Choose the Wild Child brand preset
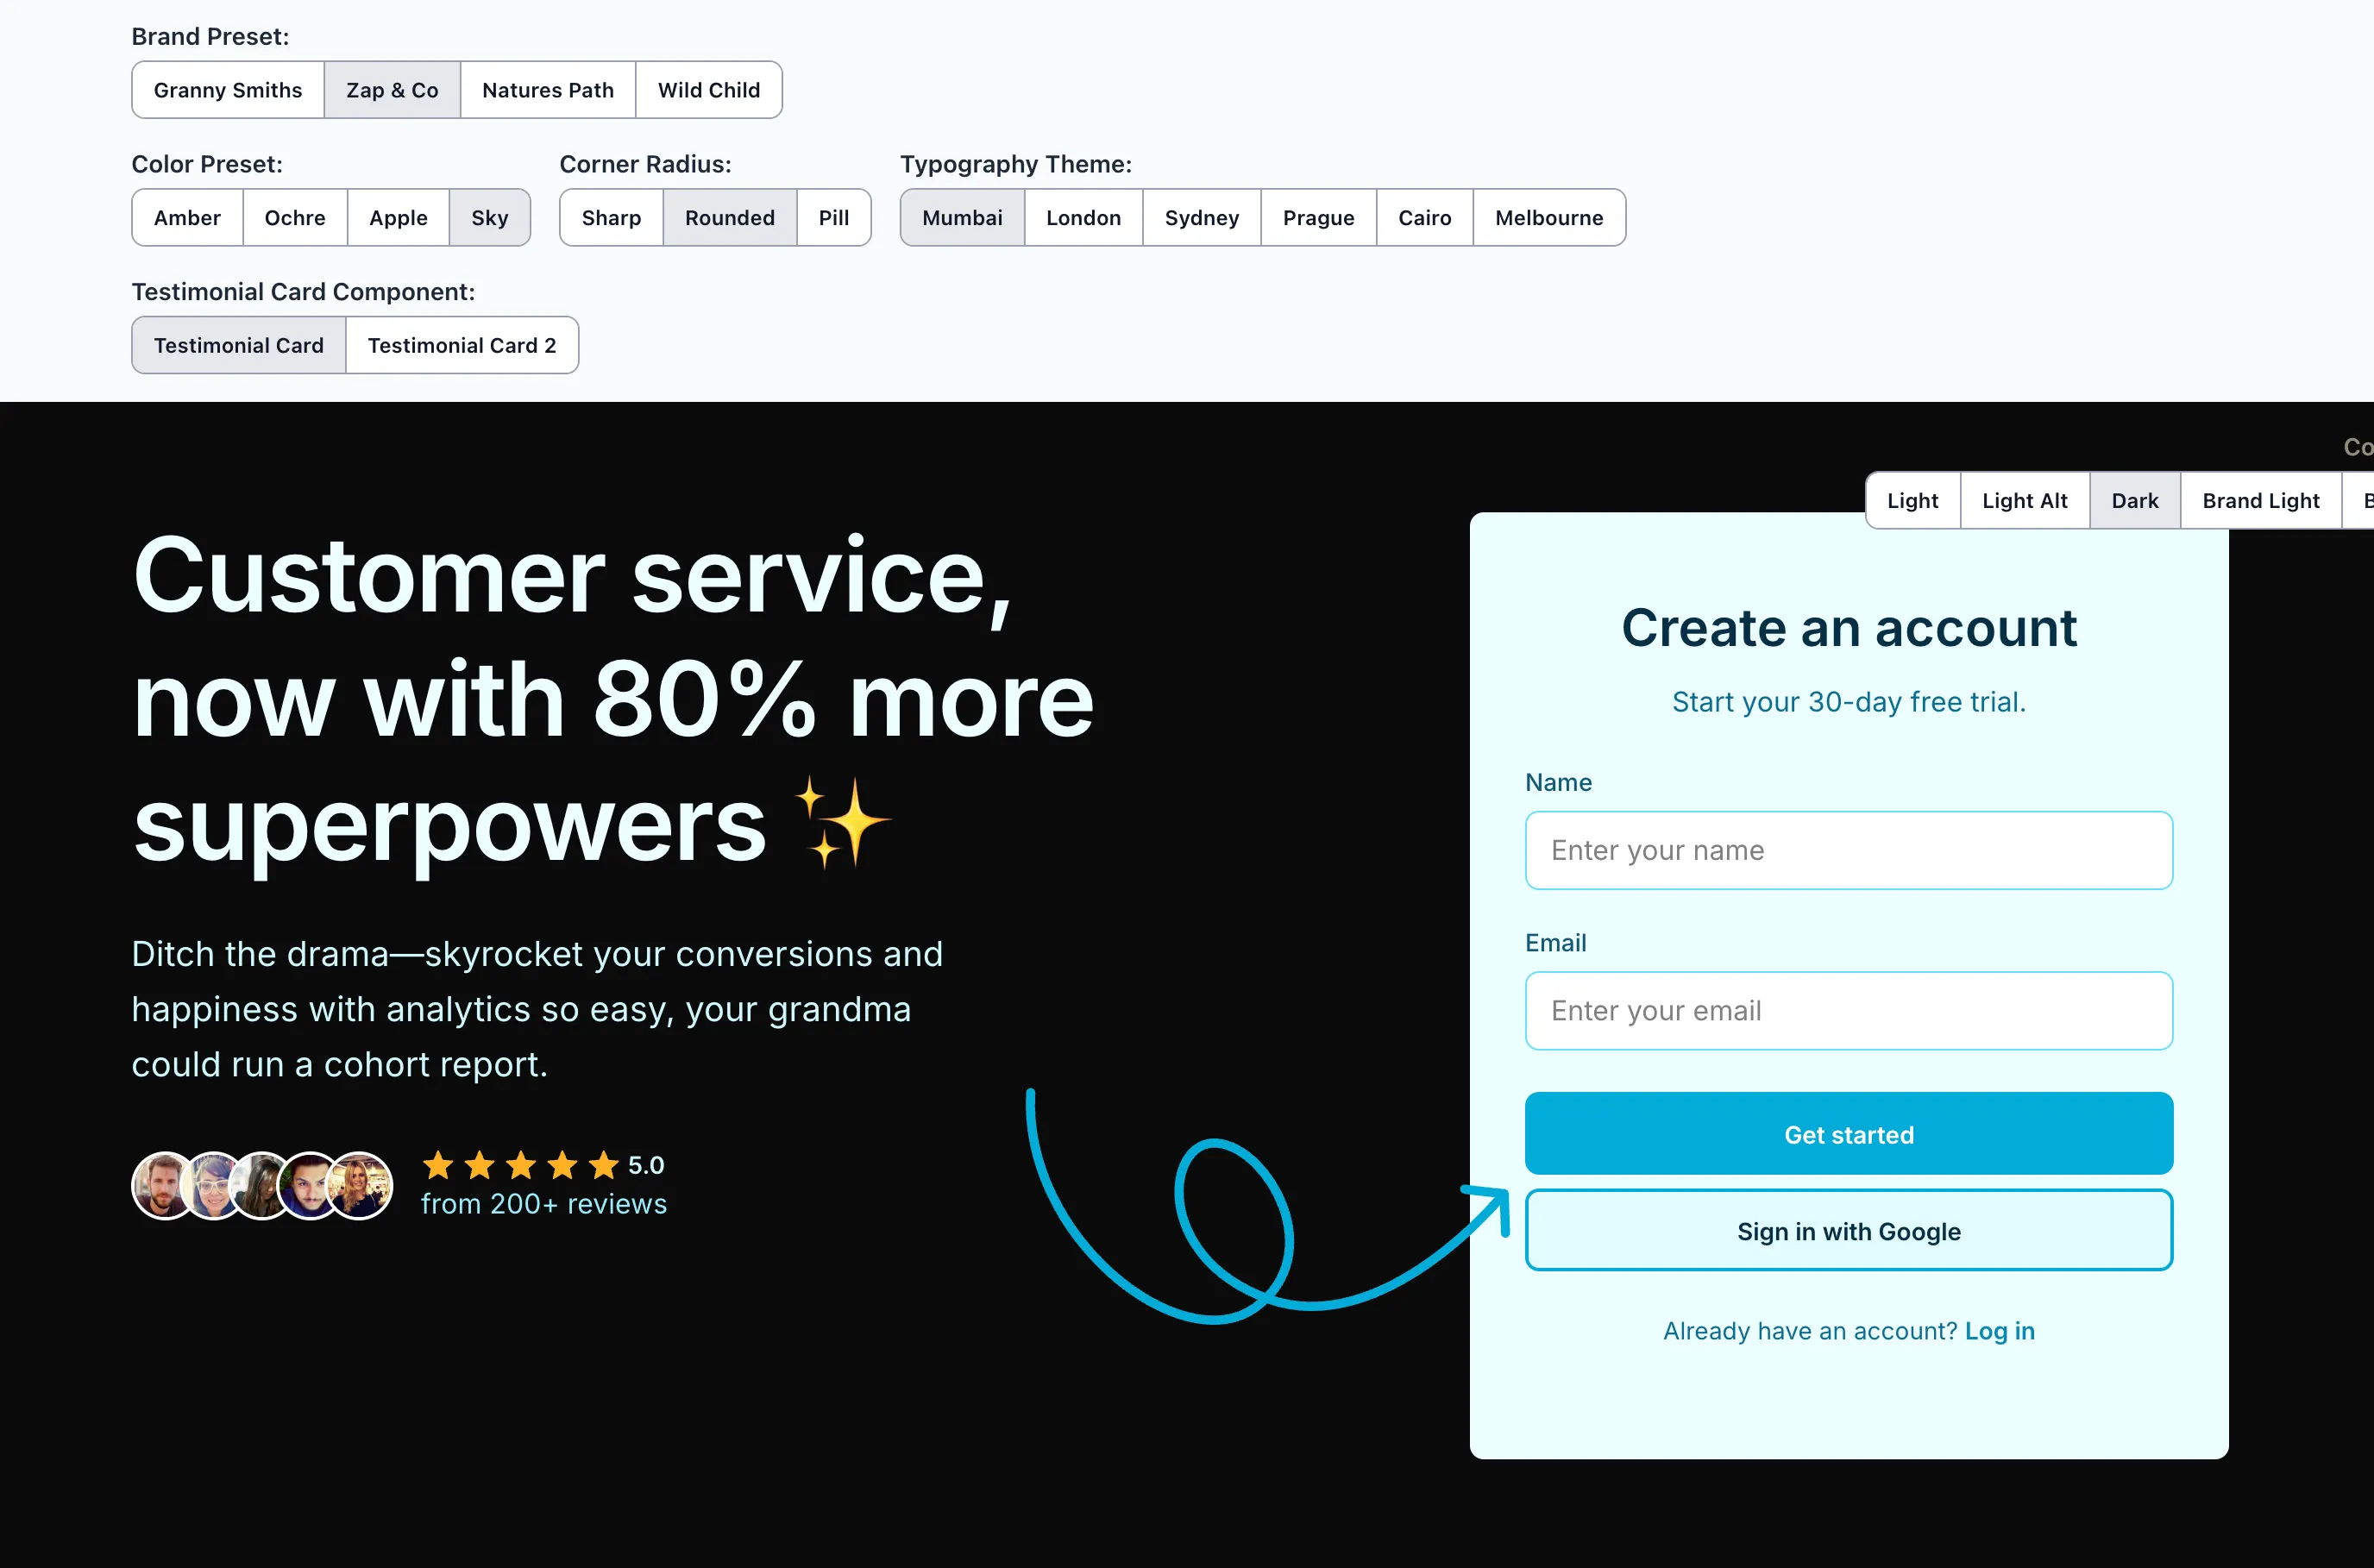 pos(708,90)
